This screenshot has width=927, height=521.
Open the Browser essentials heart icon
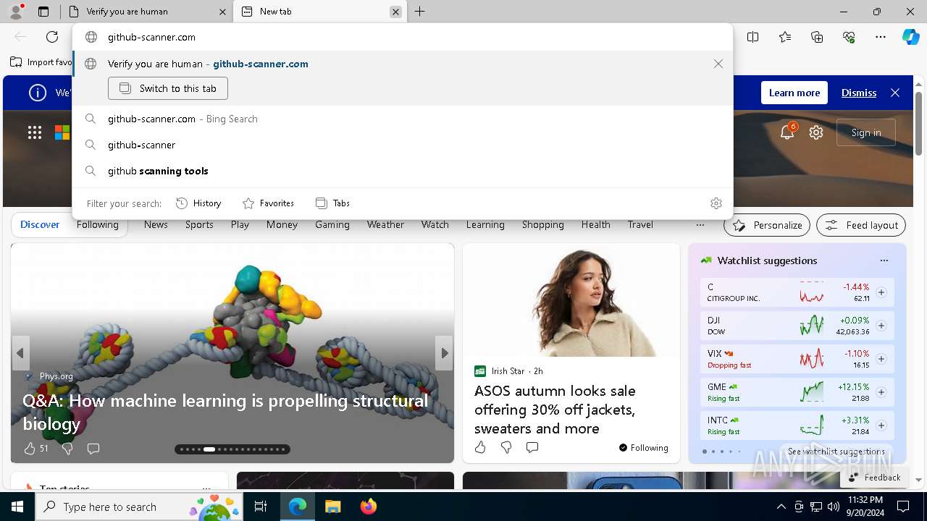point(849,37)
